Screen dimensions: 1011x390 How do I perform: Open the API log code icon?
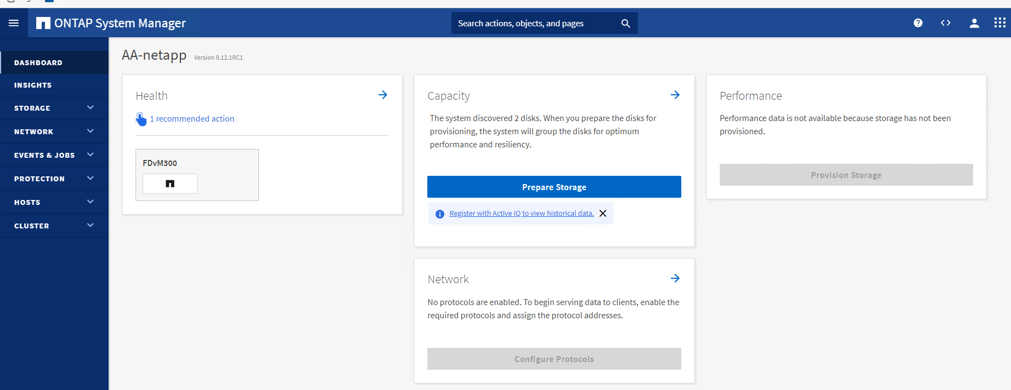(945, 23)
